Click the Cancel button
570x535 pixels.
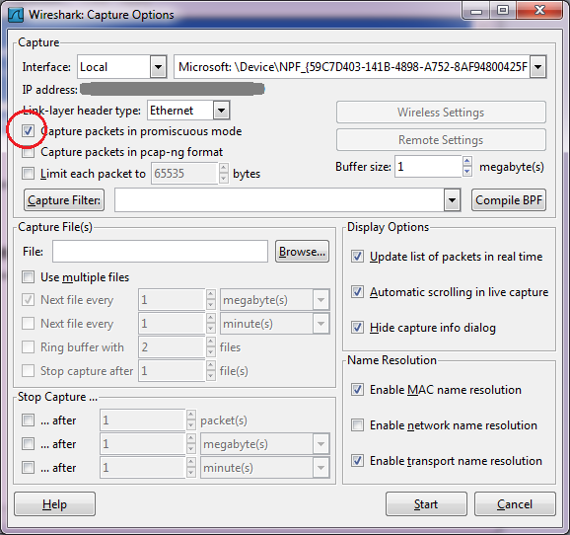(x=515, y=504)
